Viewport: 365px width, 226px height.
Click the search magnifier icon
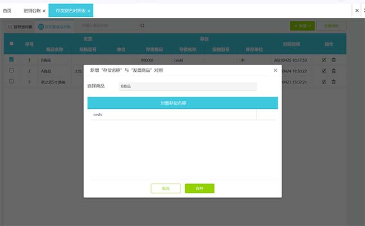tap(143, 26)
